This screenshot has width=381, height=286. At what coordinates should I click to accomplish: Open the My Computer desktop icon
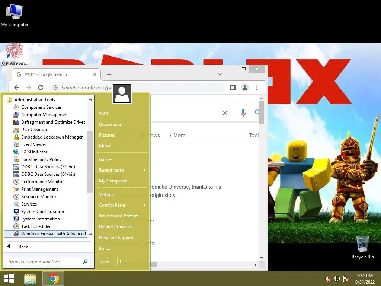click(x=15, y=15)
